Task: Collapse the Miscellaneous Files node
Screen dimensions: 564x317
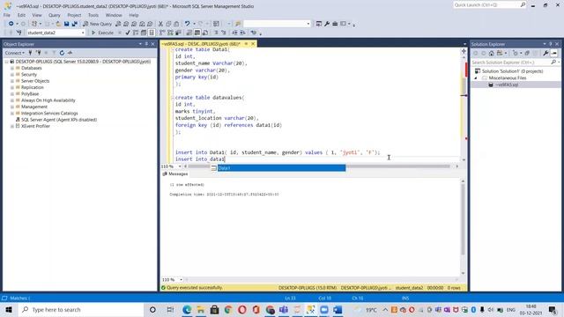Action: tap(476, 78)
